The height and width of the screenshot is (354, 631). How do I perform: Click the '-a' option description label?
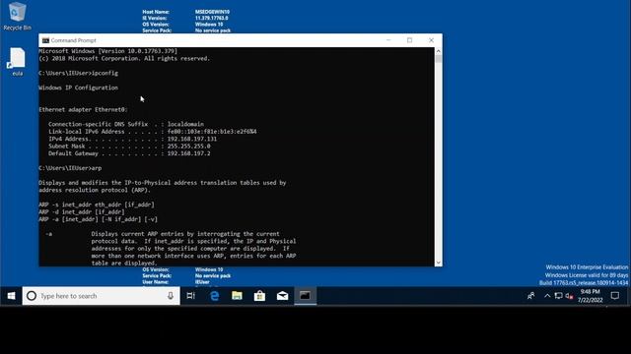pyautogui.click(x=48, y=234)
